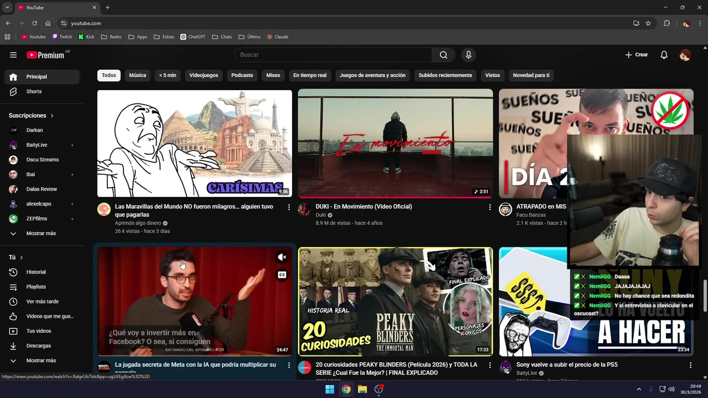Open Windows Start menu on taskbar
Screen dimensions: 708x398
[330, 389]
